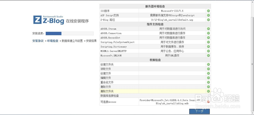254x115 pixels.
Task: Click check icon in Microsoft.XMLDOM row
Action: [208, 55]
